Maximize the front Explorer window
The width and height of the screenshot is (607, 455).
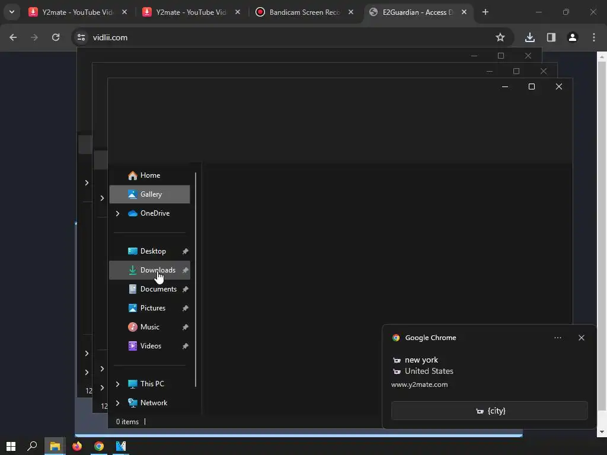[x=532, y=86]
